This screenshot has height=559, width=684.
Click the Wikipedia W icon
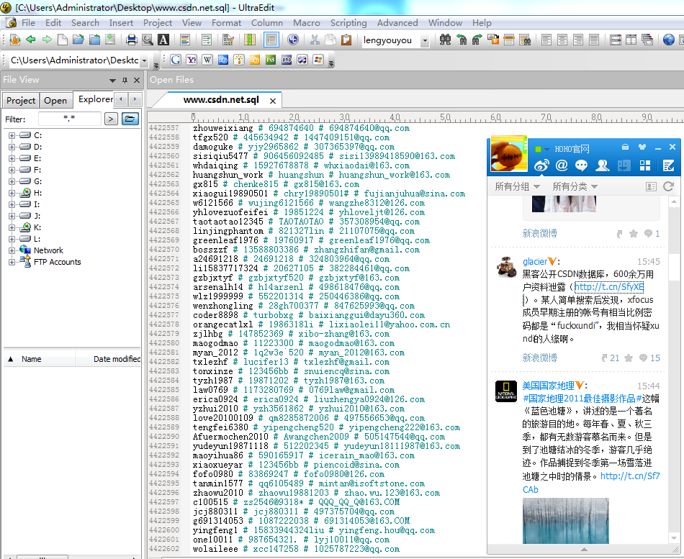pyautogui.click(x=207, y=60)
